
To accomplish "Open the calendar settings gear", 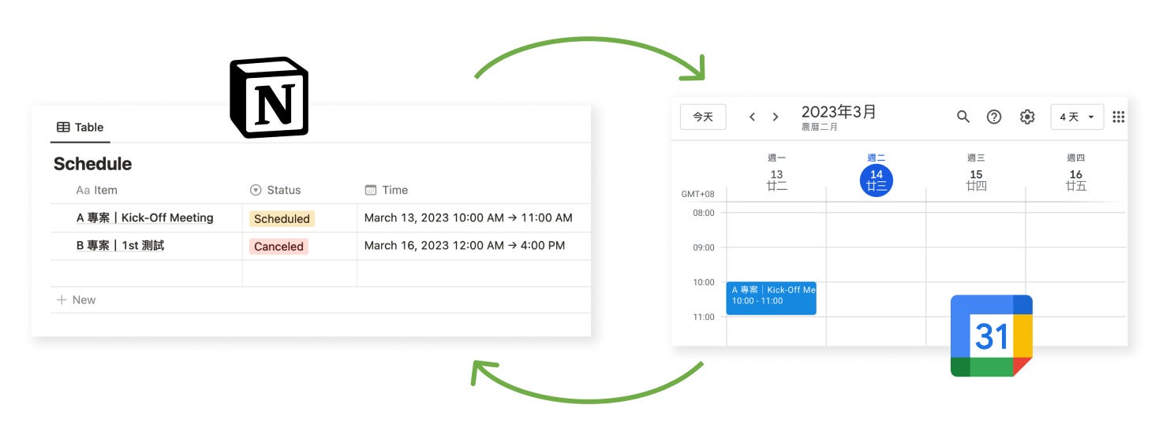I will (x=1026, y=117).
